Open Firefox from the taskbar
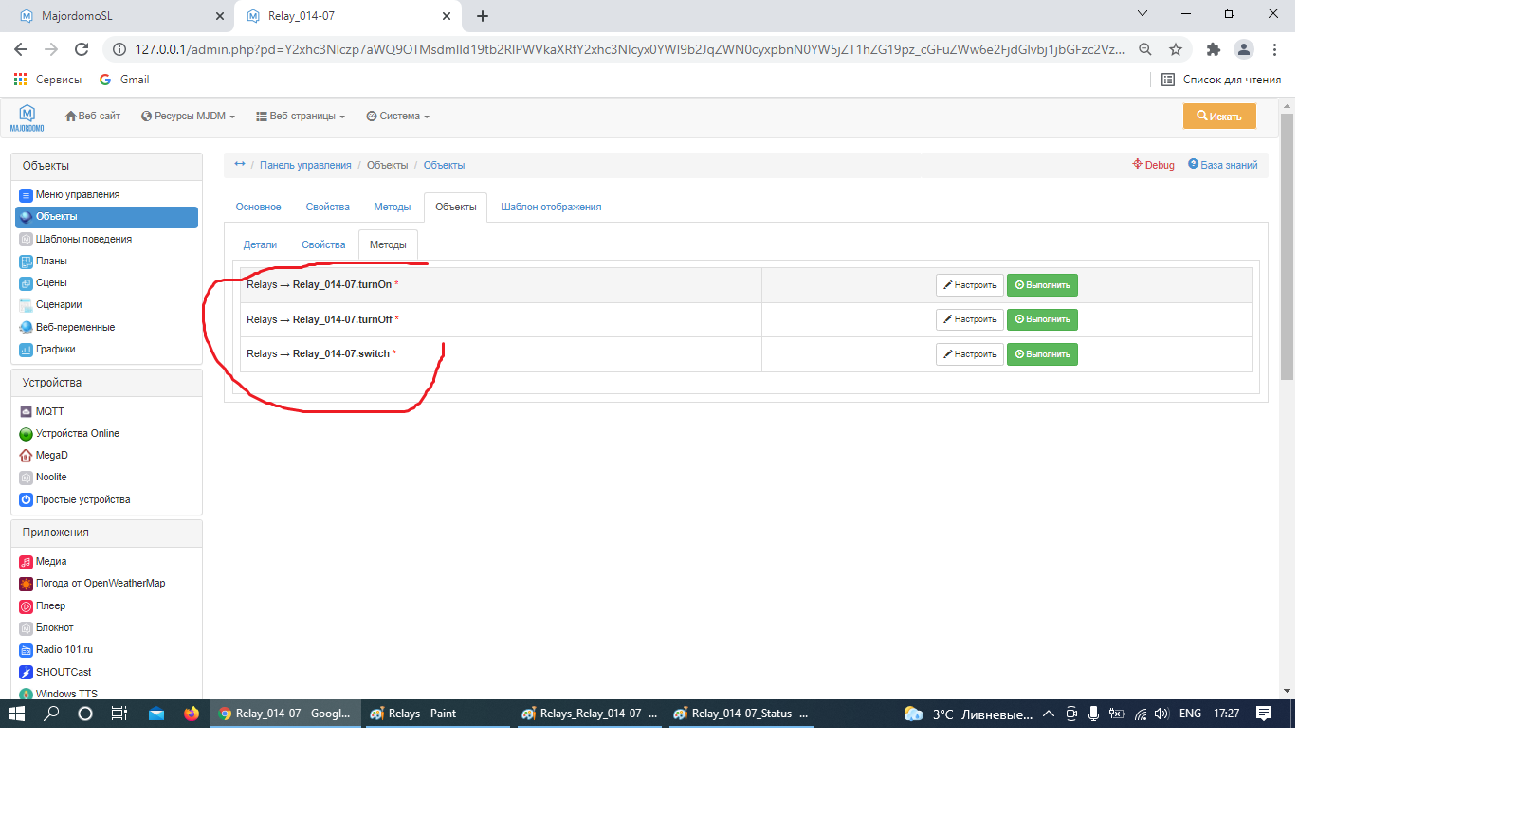 pyautogui.click(x=192, y=714)
